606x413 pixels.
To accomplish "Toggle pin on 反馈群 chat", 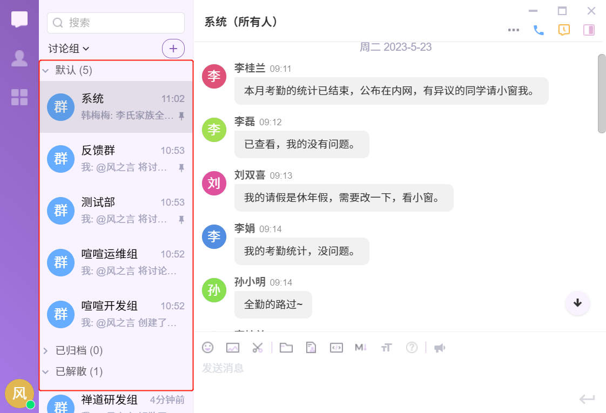I will [x=181, y=168].
